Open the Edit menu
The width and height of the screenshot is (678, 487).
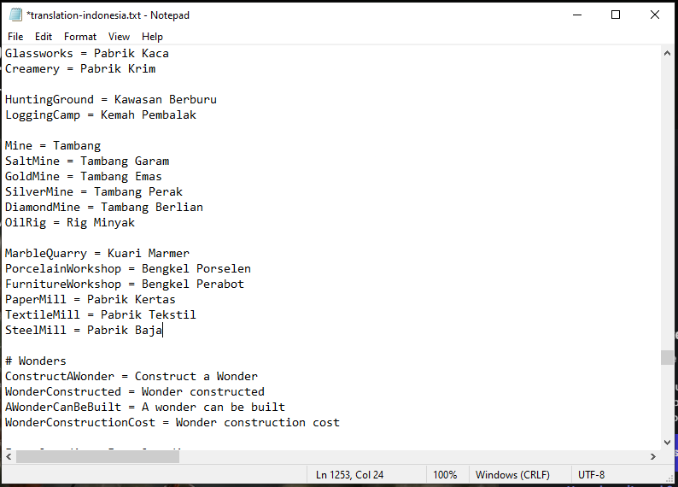pyautogui.click(x=44, y=37)
